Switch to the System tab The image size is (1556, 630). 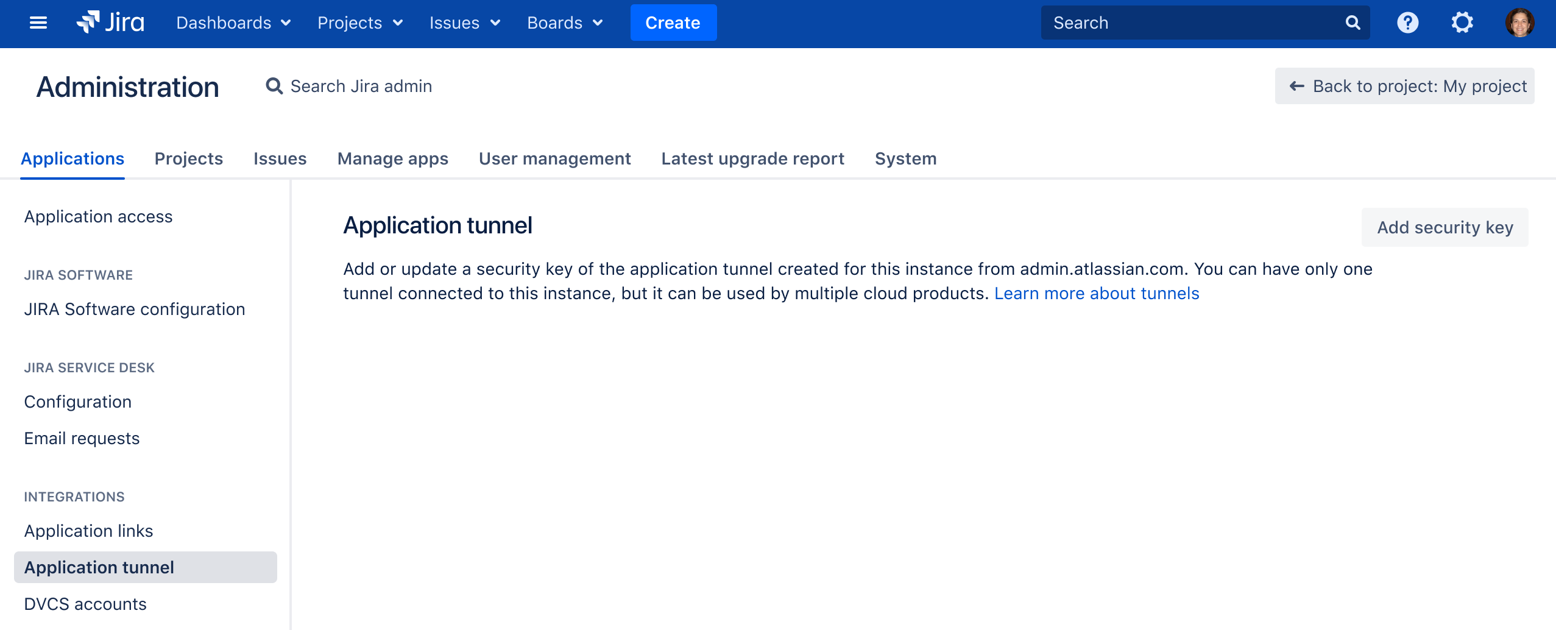905,159
